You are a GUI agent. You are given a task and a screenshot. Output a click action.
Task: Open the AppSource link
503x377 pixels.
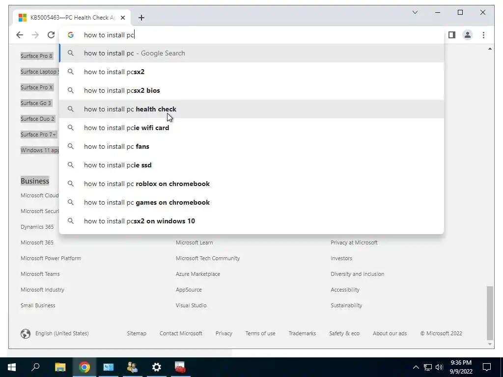click(x=188, y=290)
